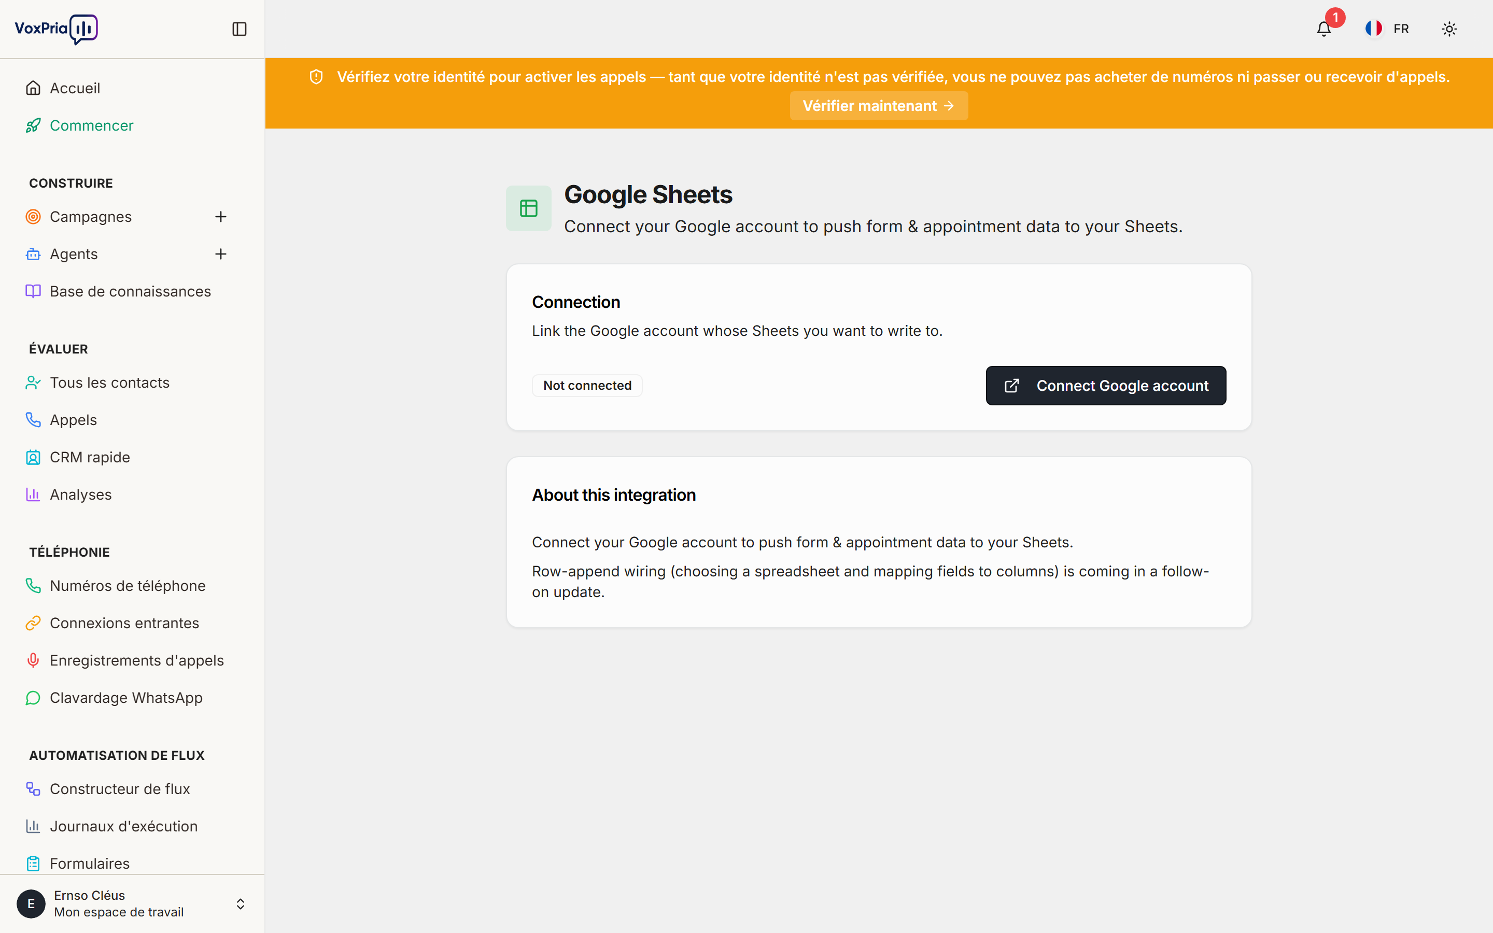
Task: Add a new campaign with plus icon
Action: 221,217
